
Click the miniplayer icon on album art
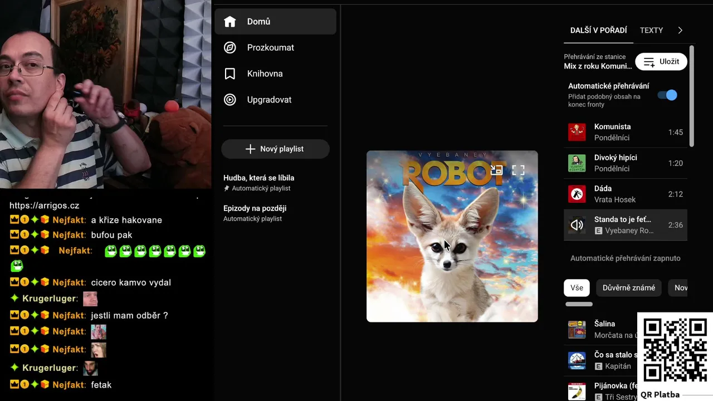tap(496, 170)
